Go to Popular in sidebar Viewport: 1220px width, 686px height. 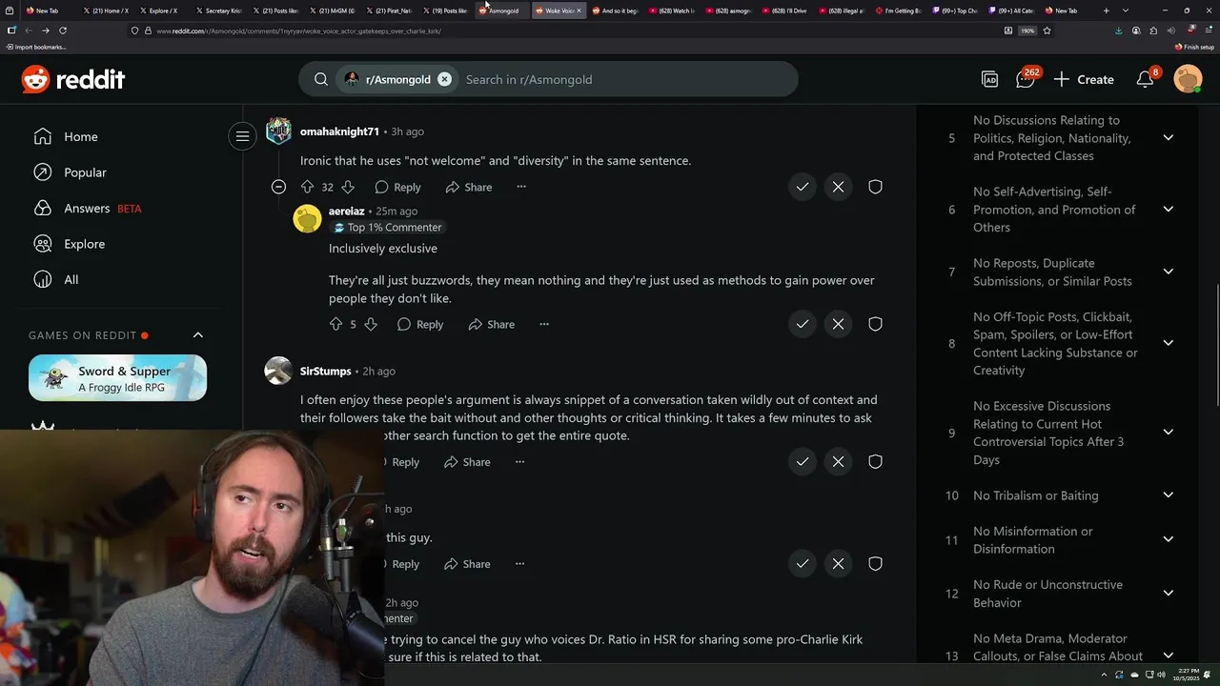point(85,172)
